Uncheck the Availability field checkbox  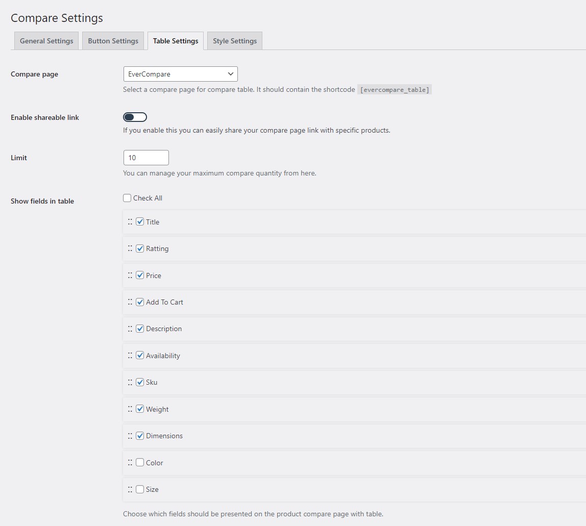[140, 355]
